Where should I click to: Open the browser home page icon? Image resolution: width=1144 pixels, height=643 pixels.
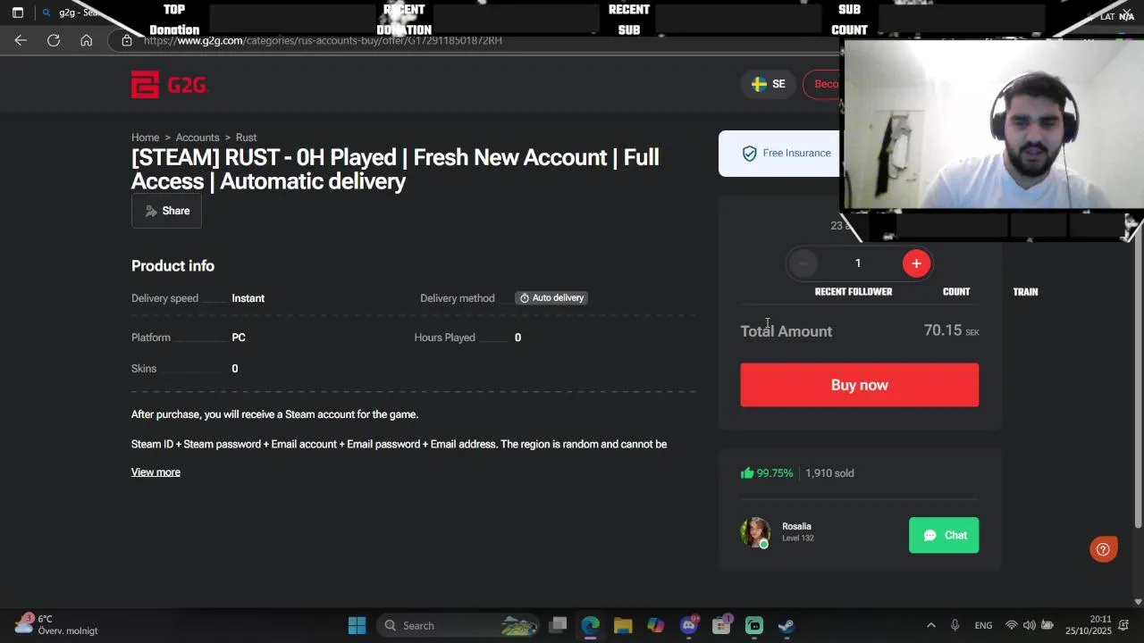pos(86,40)
